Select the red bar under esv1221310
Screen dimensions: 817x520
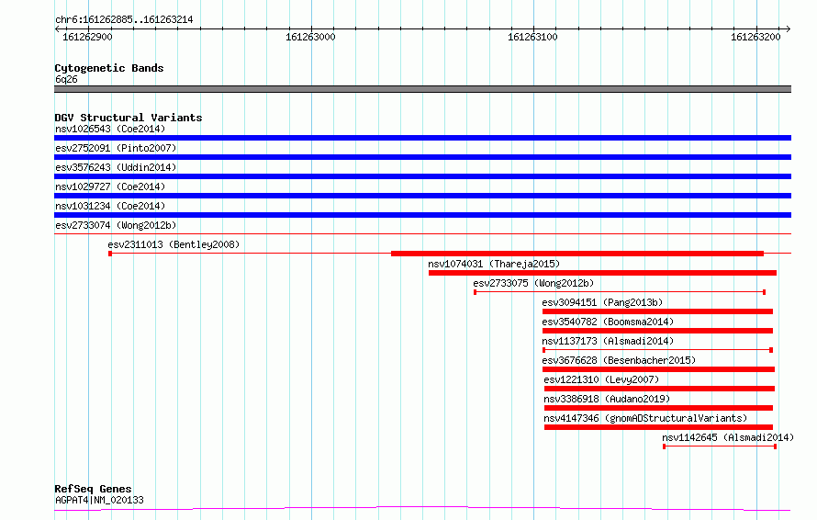[x=660, y=389]
